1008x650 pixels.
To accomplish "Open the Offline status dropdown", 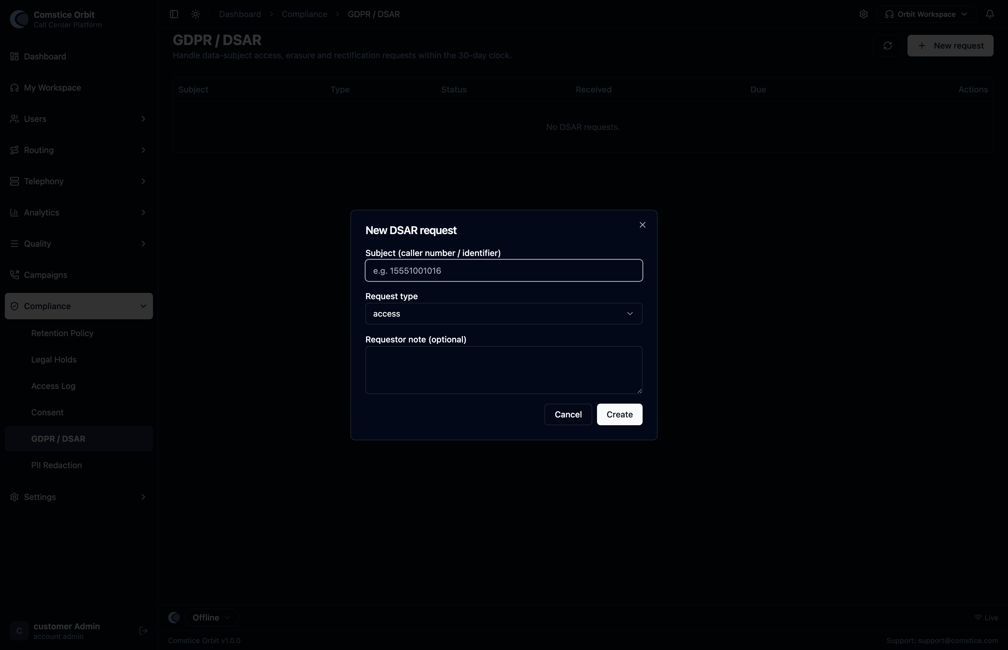I will click(x=211, y=618).
